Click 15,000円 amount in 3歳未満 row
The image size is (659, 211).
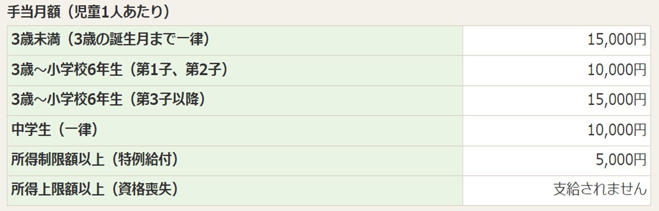[617, 40]
